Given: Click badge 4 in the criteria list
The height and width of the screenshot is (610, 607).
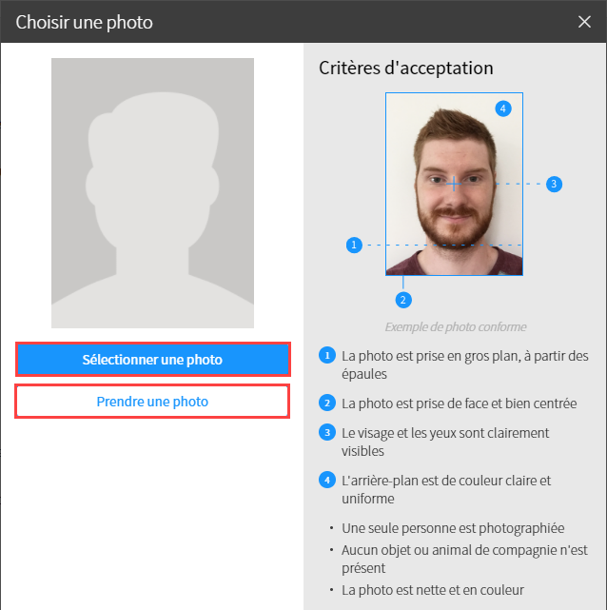Looking at the screenshot, I should [326, 481].
